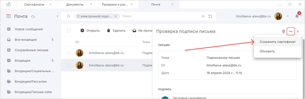Click Удалить in the mail toolbar
The image size is (305, 99).
pos(116,31)
